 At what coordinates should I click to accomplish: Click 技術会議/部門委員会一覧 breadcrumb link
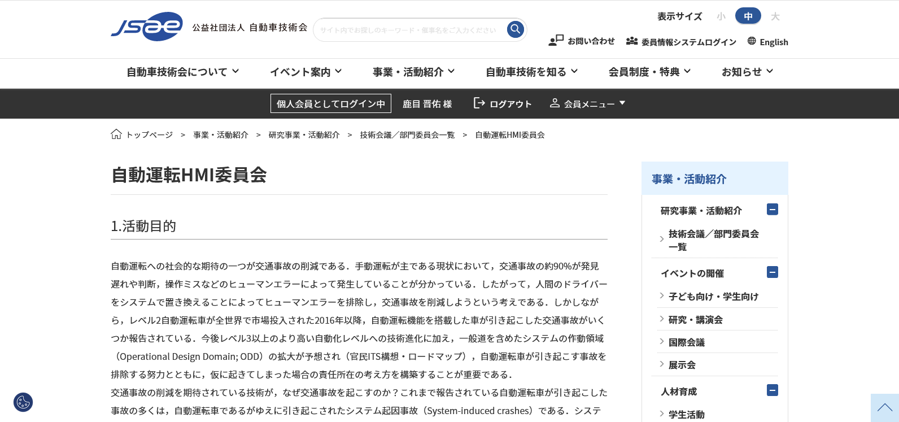pyautogui.click(x=407, y=135)
